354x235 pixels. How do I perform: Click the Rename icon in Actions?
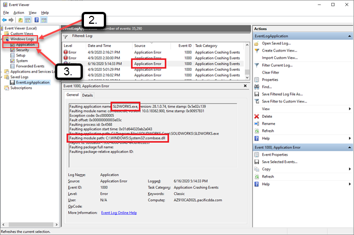(x=256, y=123)
